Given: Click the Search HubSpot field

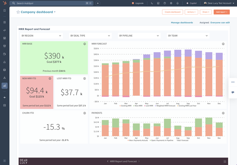Looking at the screenshot, I should coord(52,3).
